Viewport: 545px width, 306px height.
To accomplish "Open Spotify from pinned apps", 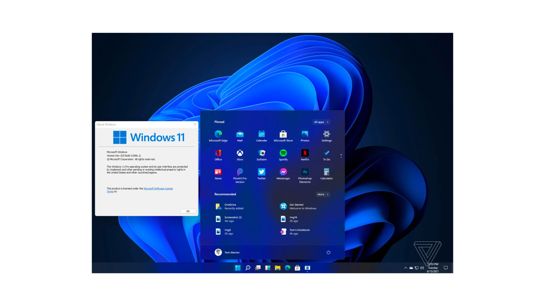I will pyautogui.click(x=283, y=155).
